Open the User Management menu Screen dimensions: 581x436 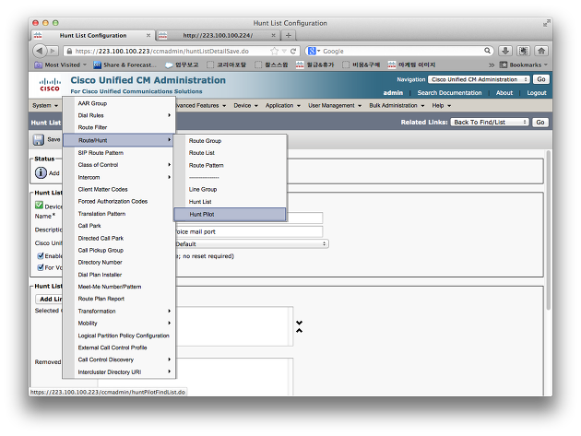point(335,106)
